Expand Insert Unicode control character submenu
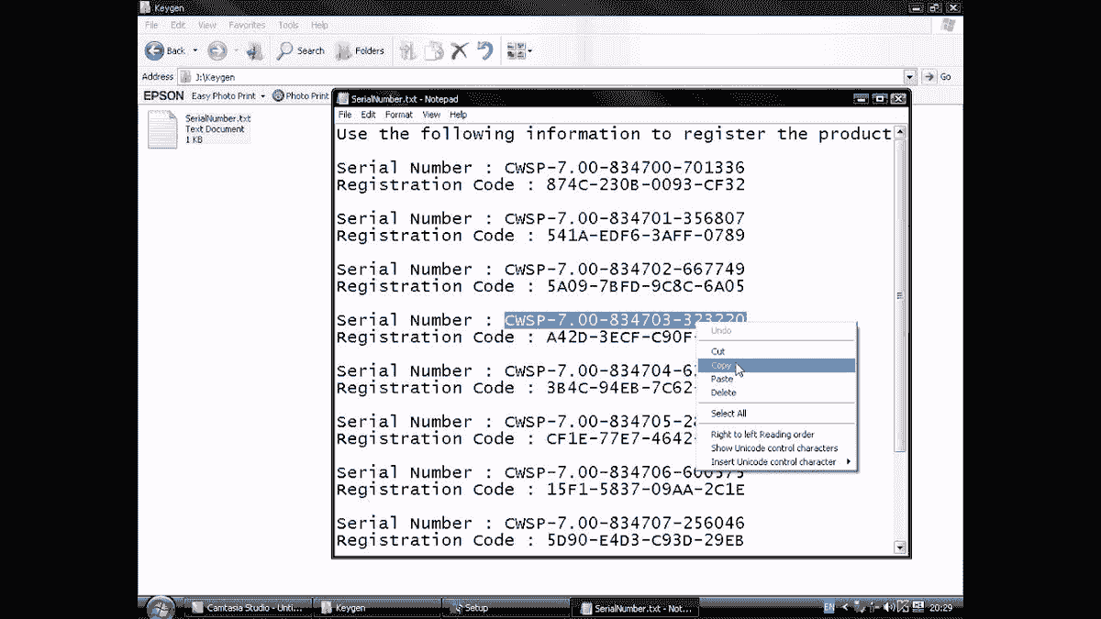The height and width of the screenshot is (619, 1101). tap(780, 462)
